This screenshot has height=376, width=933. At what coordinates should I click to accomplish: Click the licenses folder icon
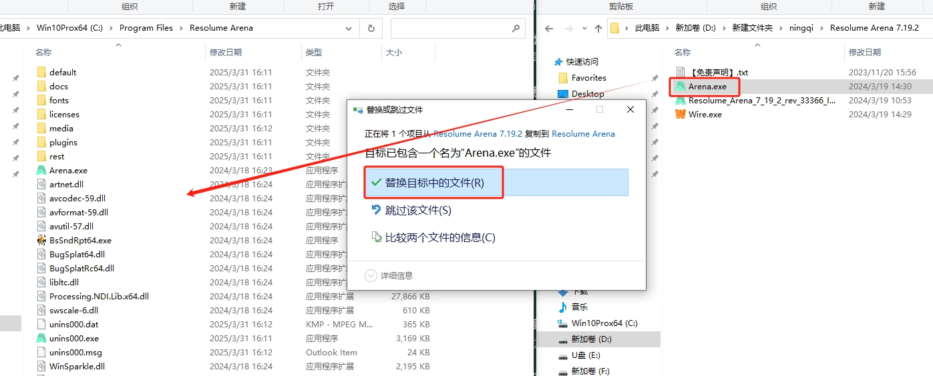[x=41, y=114]
